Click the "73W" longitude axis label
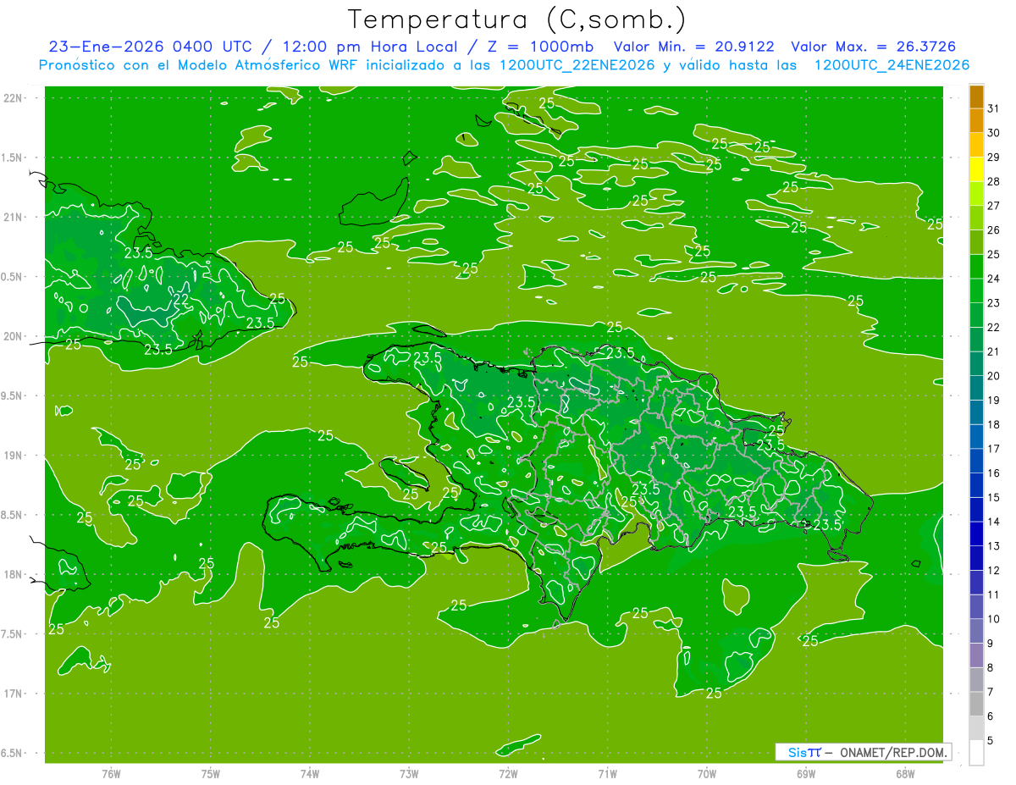The height and width of the screenshot is (785, 1016). [x=409, y=774]
